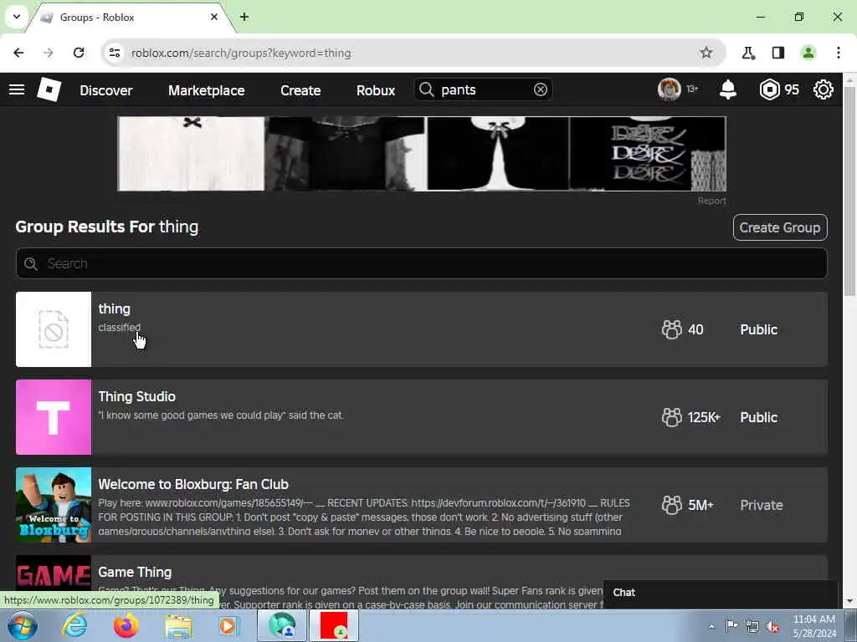This screenshot has height=642, width=857.
Task: Click the browser address bar URL
Action: [x=241, y=53]
